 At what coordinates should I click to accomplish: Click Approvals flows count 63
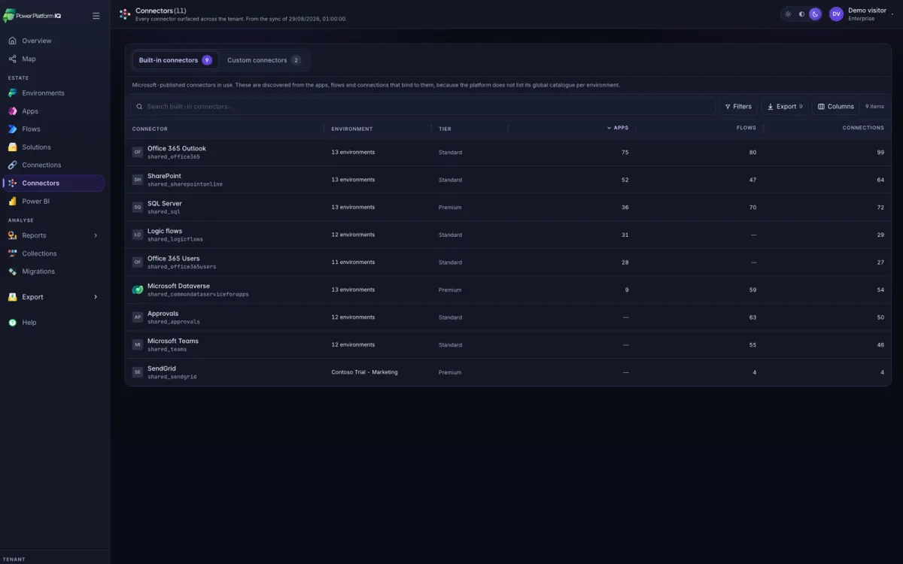pyautogui.click(x=752, y=317)
